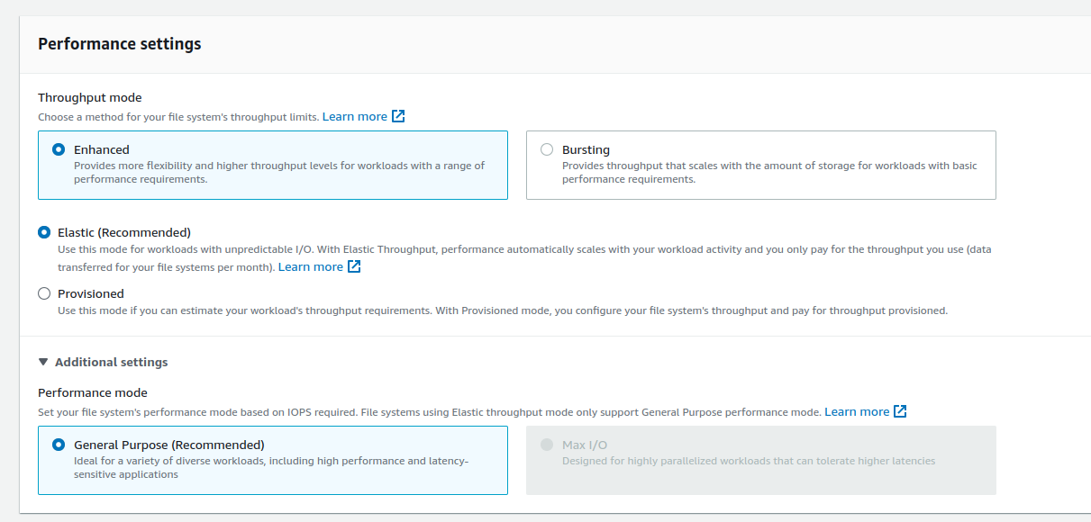
Task: Click the Bursting option card
Action: [759, 165]
